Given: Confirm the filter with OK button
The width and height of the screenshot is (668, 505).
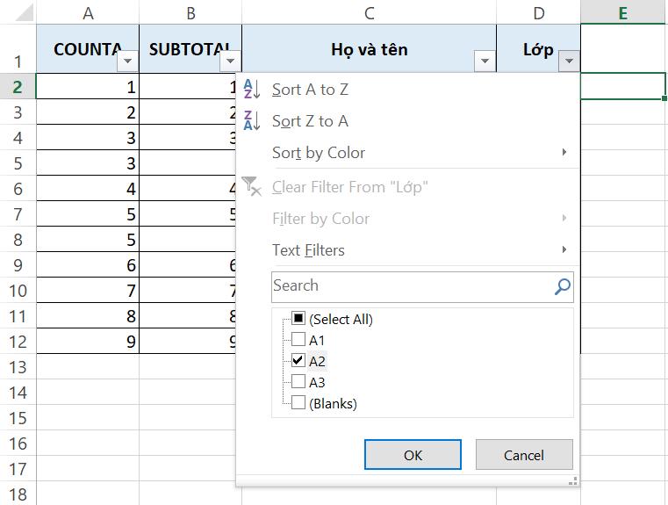Looking at the screenshot, I should pyautogui.click(x=413, y=455).
